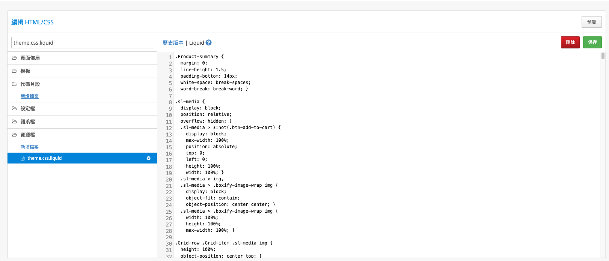Screen dimensions: 609x261
Task: Click 'max-width: 100%; }' on line 28
Action: coord(210,230)
